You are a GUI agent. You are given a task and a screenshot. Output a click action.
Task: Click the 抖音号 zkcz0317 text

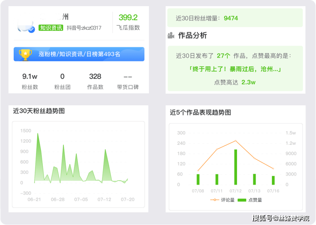84,28
